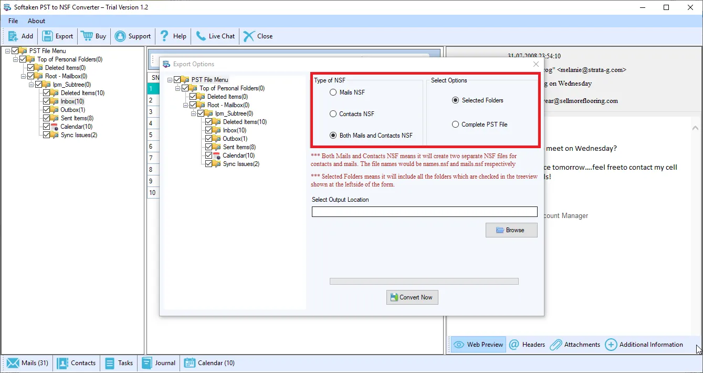Screen dimensions: 703x373
Task: Switch to the Contacts bottom tab
Action: [x=77, y=363]
